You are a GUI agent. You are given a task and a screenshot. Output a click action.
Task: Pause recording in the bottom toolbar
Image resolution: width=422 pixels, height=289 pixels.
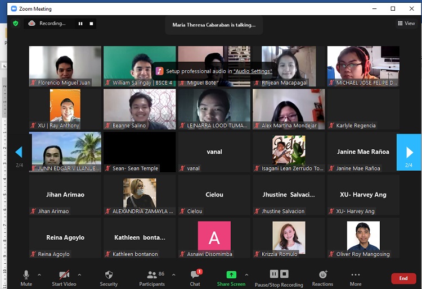click(274, 274)
